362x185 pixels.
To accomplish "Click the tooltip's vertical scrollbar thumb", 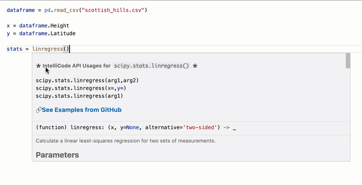I will [x=348, y=61].
